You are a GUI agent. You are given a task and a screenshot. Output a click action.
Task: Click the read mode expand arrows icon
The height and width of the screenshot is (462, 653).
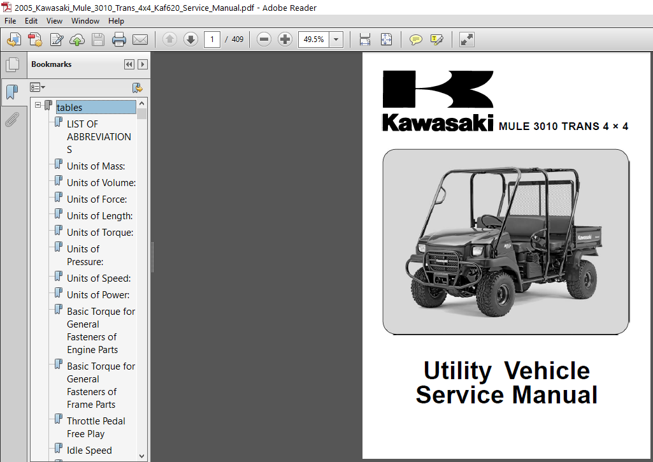click(x=467, y=40)
